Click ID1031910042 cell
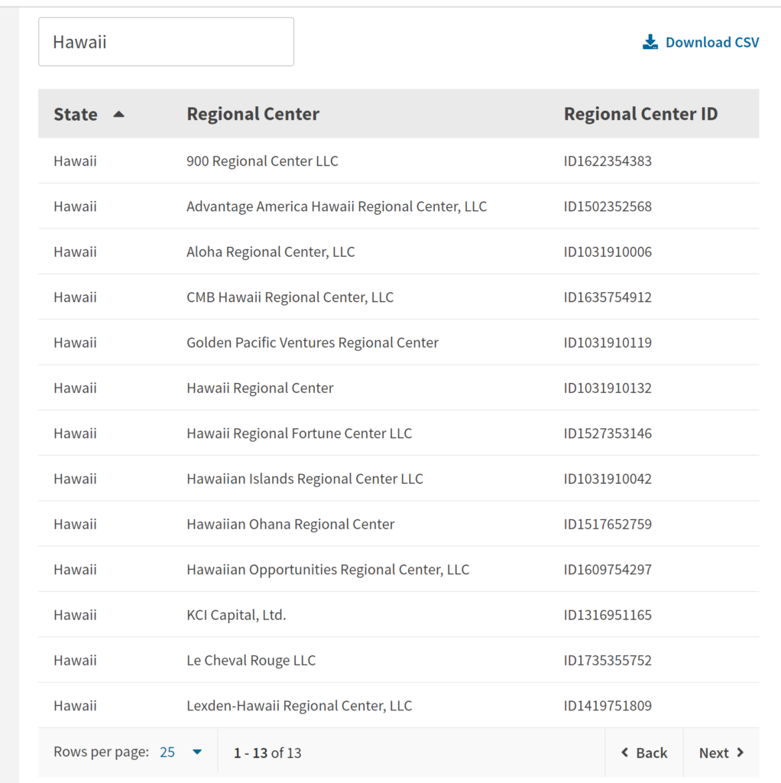Image resolution: width=781 pixels, height=783 pixels. 608,479
